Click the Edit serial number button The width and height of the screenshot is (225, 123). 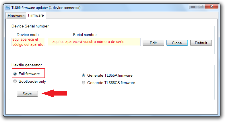[x=153, y=43]
